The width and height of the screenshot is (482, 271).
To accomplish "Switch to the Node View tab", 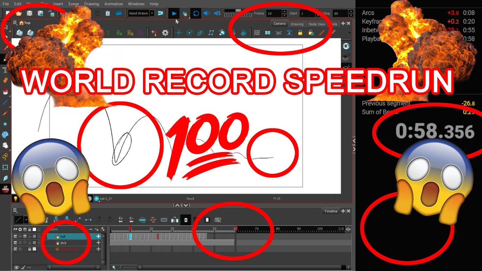I will point(317,24).
